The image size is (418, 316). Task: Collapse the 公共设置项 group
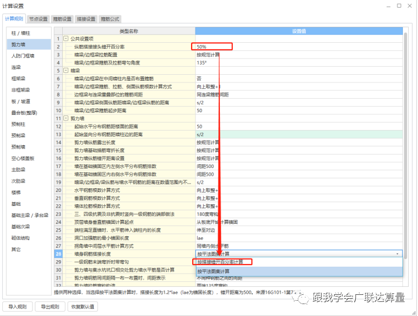[x=66, y=38]
